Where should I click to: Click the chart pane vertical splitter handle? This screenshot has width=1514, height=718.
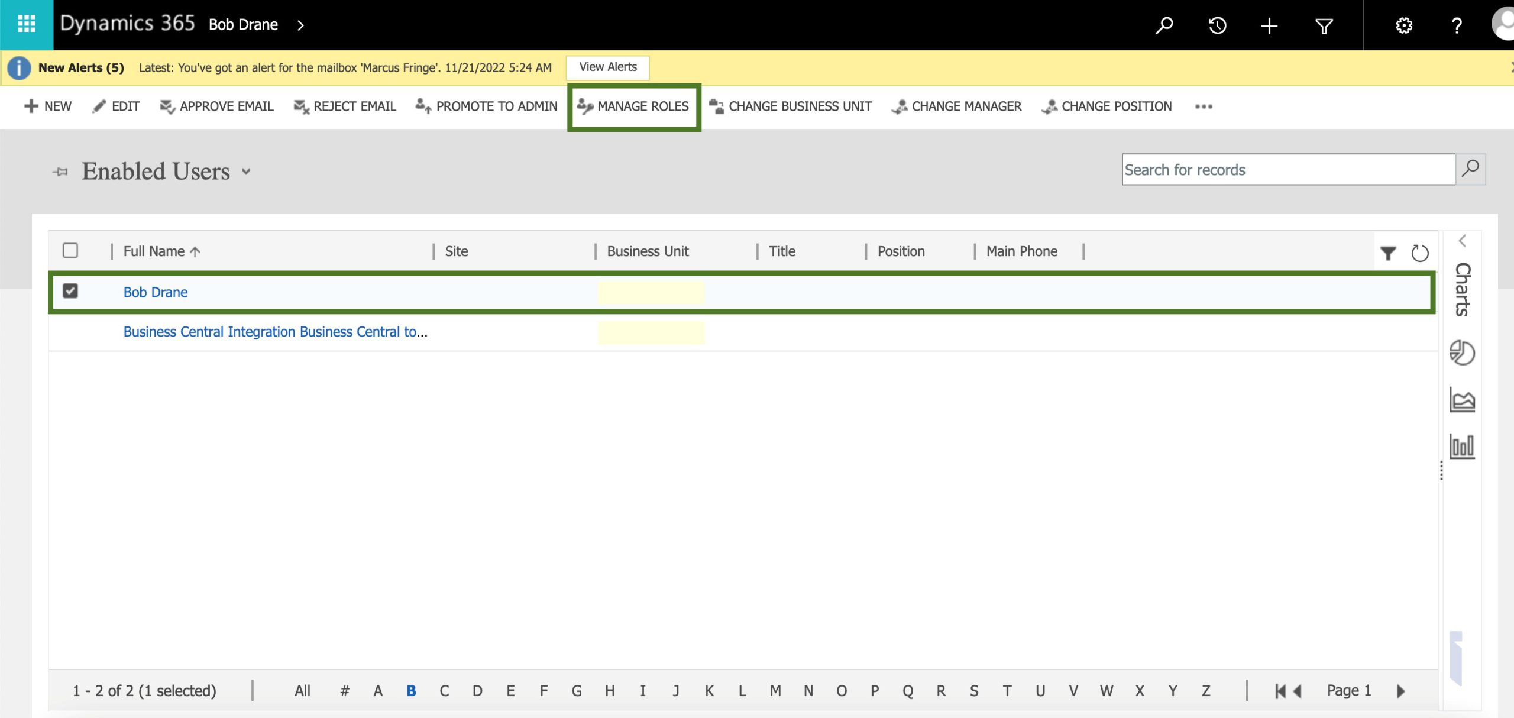point(1441,470)
